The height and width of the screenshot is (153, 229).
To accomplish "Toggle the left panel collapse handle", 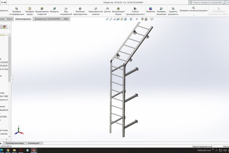I will 12,79.
